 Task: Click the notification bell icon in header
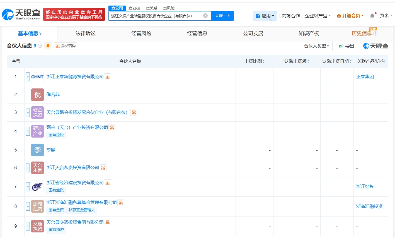click(372, 16)
